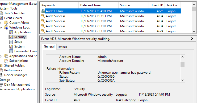Sort by Date and Time column header
This screenshot has height=103, width=197.
pyautogui.click(x=98, y=5)
